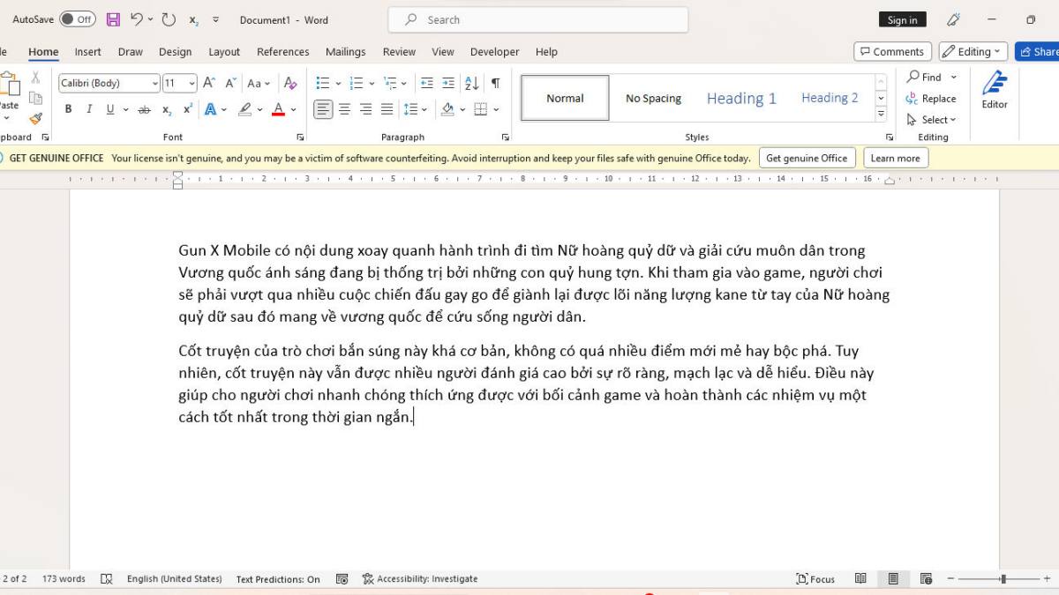Increase font size with Grow Font icon

coord(209,83)
